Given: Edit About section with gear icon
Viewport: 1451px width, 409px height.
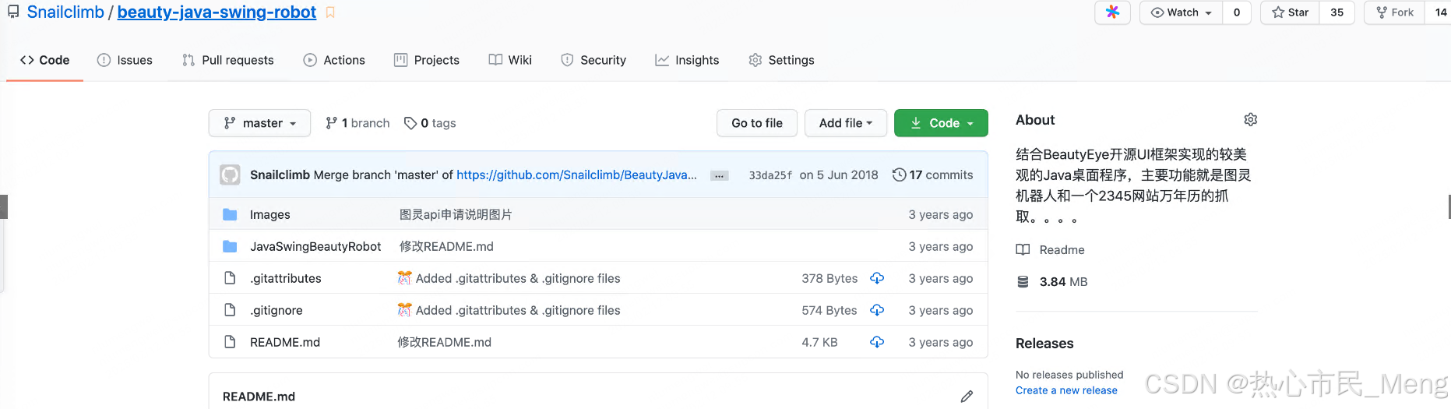Looking at the screenshot, I should point(1250,119).
